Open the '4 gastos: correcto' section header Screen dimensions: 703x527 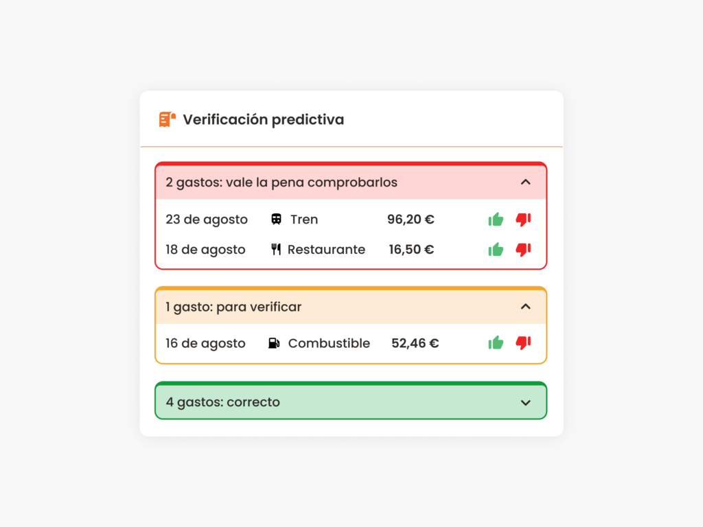click(351, 402)
